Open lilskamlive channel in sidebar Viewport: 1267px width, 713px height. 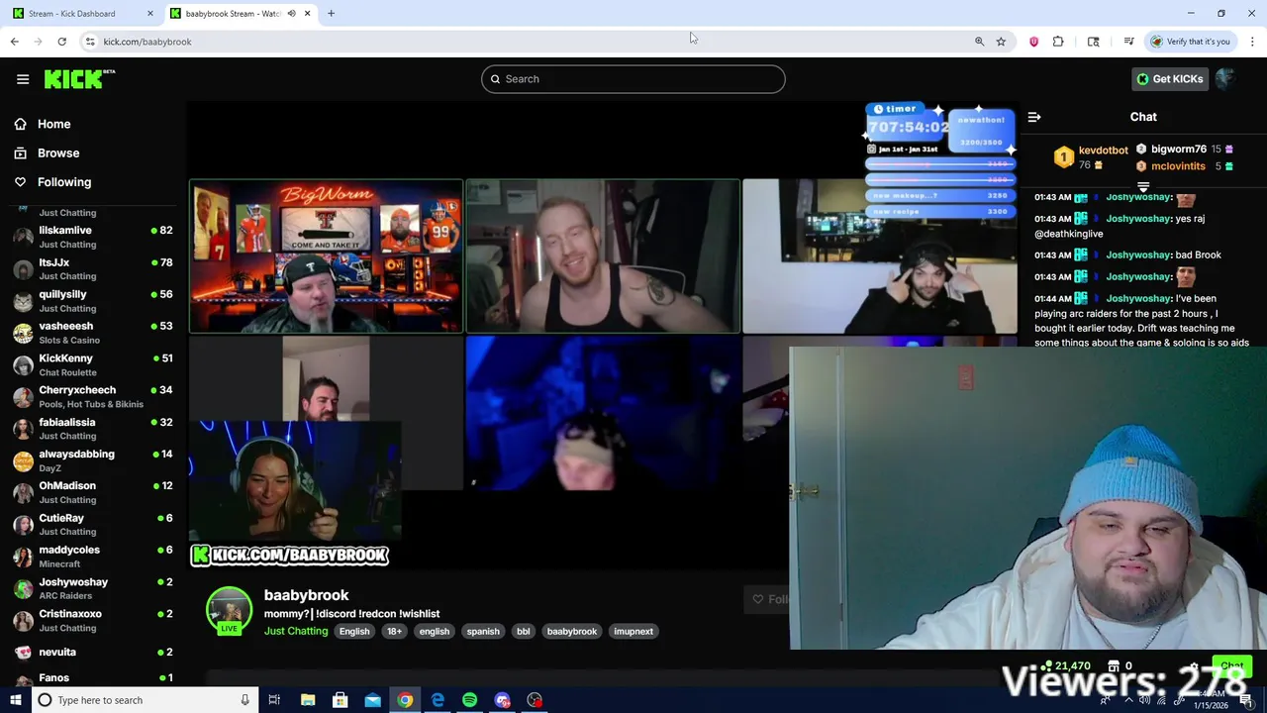point(93,237)
